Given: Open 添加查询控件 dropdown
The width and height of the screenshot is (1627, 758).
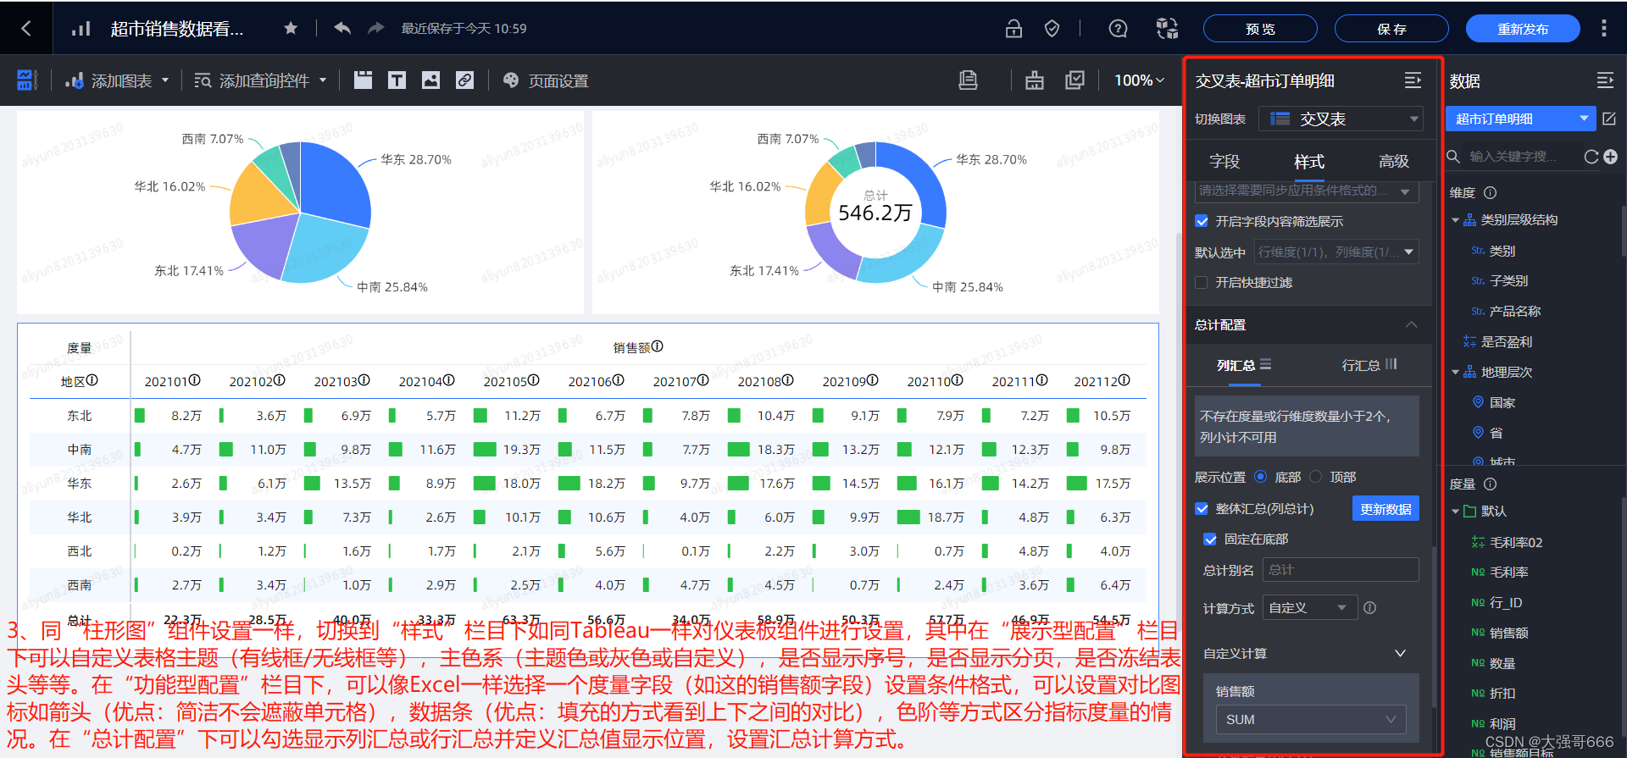Looking at the screenshot, I should [x=261, y=80].
